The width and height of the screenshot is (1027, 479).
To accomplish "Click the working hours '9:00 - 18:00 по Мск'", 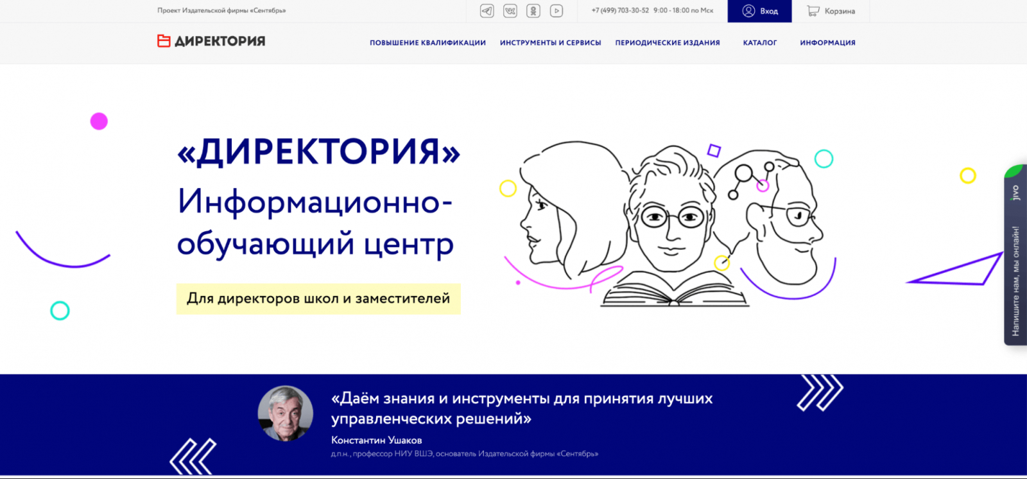I will [x=684, y=11].
